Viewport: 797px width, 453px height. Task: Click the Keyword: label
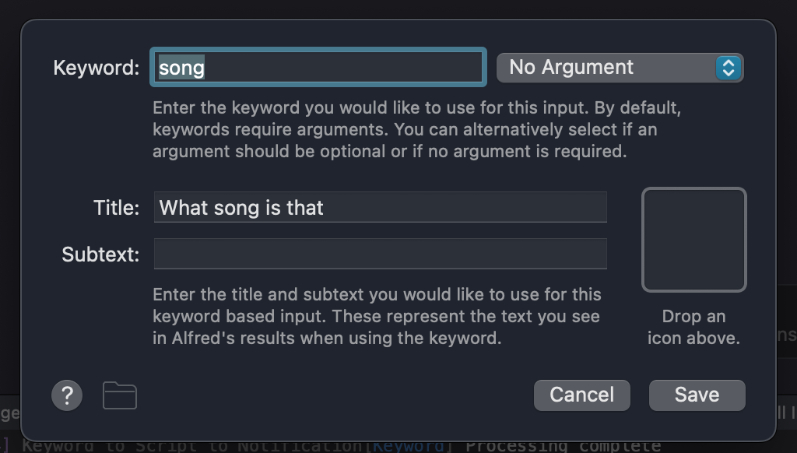(x=96, y=68)
